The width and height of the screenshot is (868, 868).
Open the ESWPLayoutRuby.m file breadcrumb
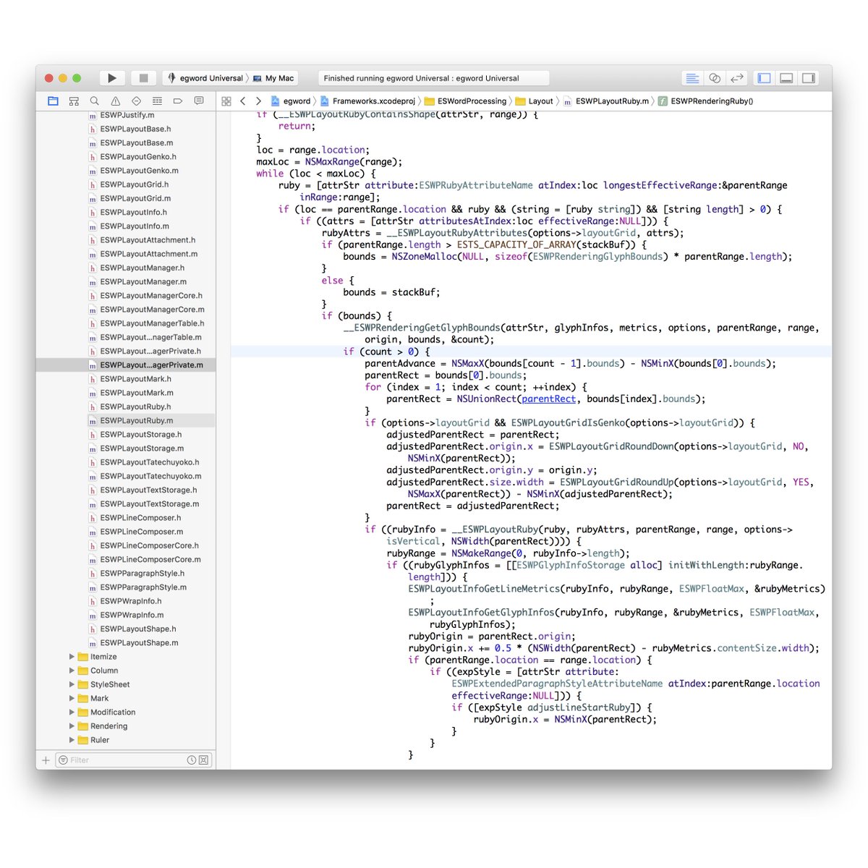606,101
